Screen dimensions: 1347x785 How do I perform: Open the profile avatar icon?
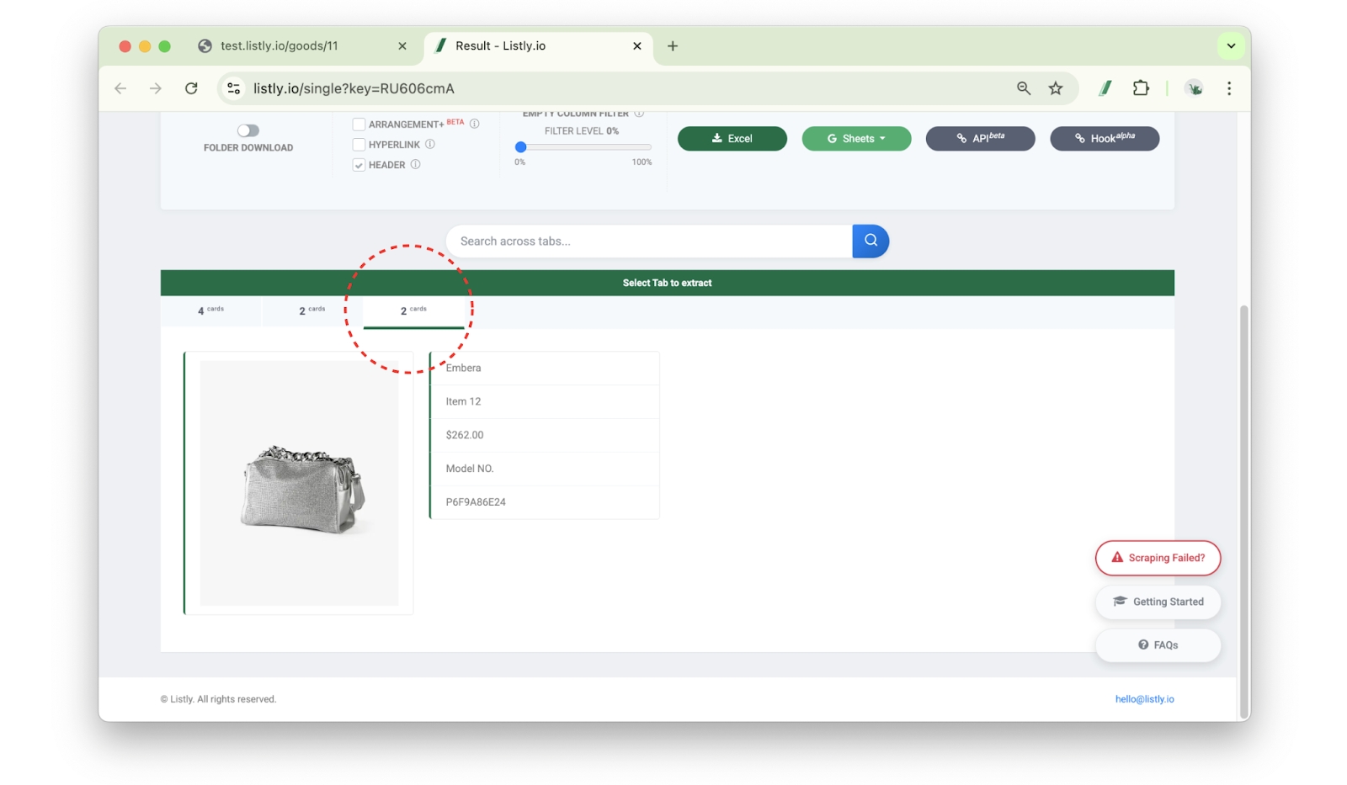click(x=1193, y=88)
